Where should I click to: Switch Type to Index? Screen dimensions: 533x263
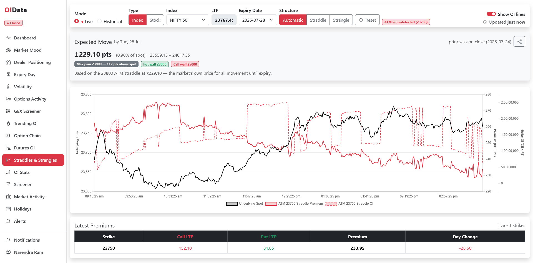(x=137, y=20)
